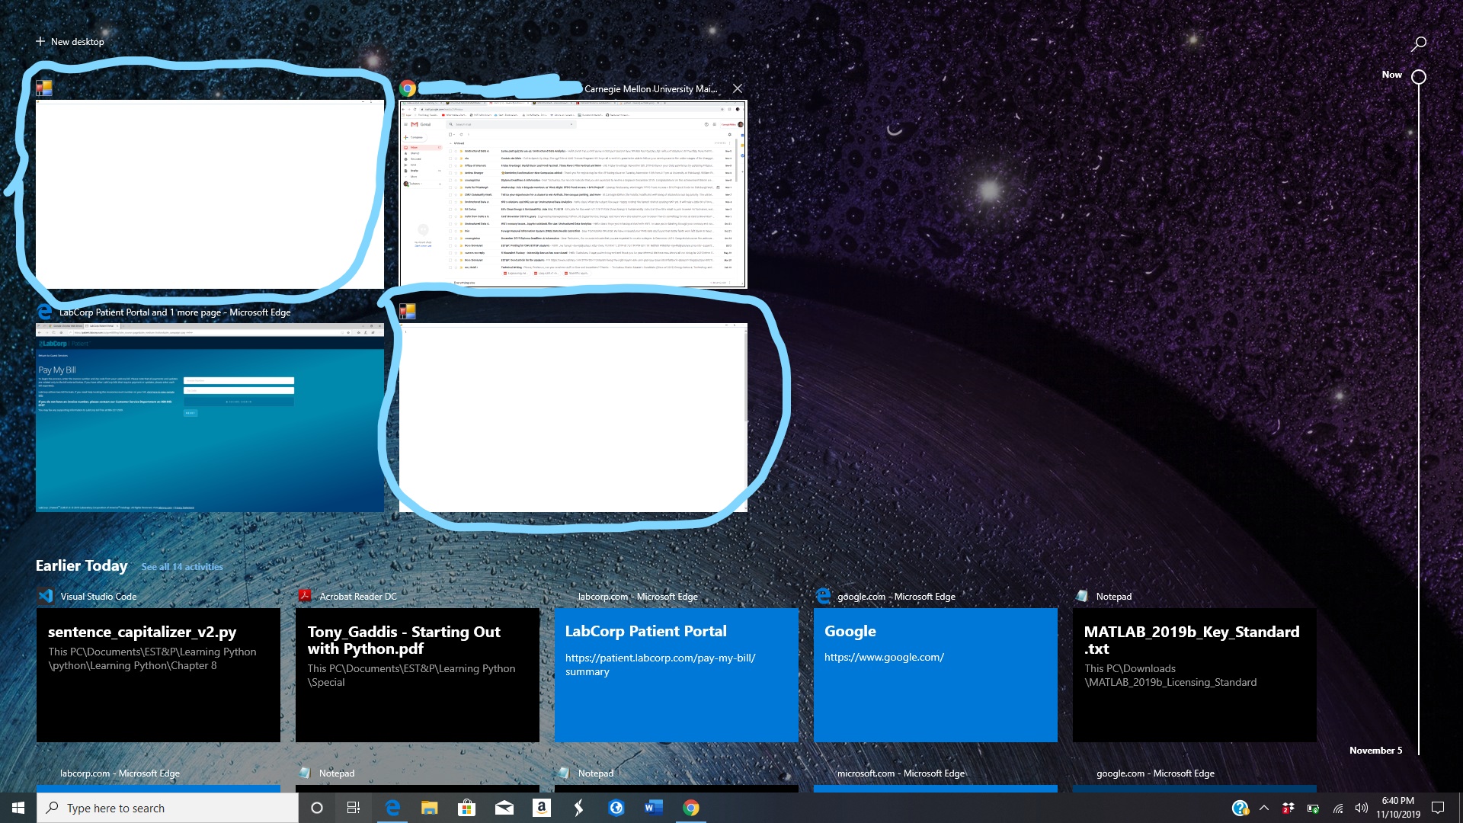Open Microsoft Store from the taskbar
Screen dimensions: 1463x823
click(x=467, y=808)
